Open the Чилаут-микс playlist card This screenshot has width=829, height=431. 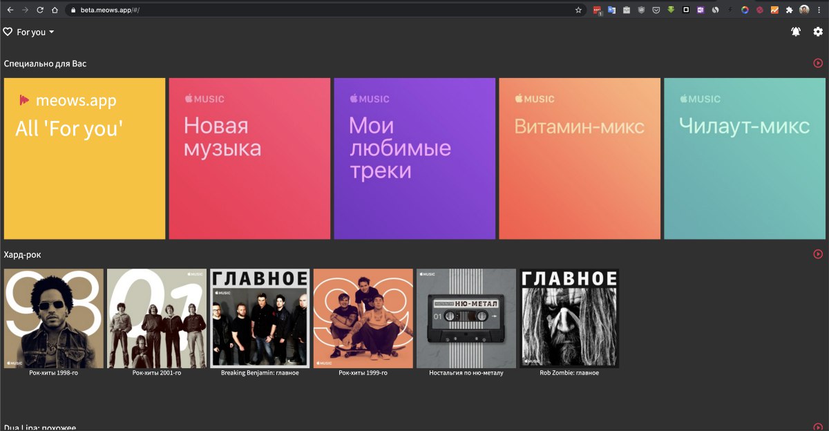tap(745, 158)
